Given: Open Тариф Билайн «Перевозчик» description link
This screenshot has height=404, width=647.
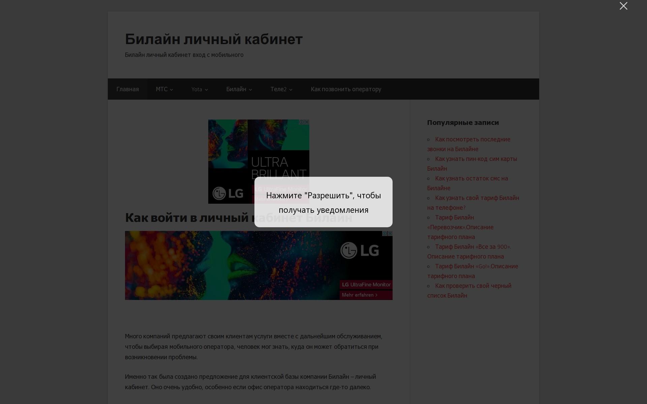Looking at the screenshot, I should tap(460, 227).
